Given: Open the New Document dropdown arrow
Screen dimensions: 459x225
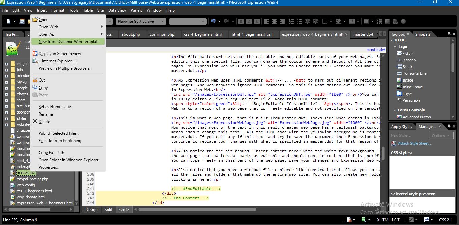Looking at the screenshot, I should click(15, 21).
